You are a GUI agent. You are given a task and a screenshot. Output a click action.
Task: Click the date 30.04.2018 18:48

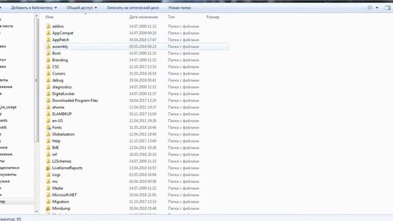[142, 209]
